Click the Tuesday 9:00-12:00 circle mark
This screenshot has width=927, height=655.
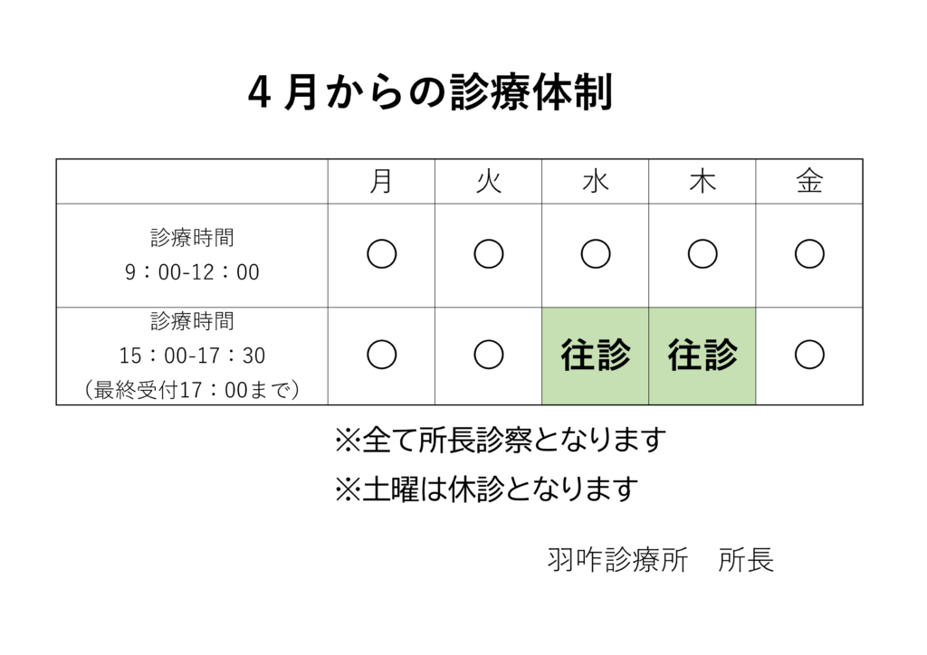pyautogui.click(x=489, y=255)
